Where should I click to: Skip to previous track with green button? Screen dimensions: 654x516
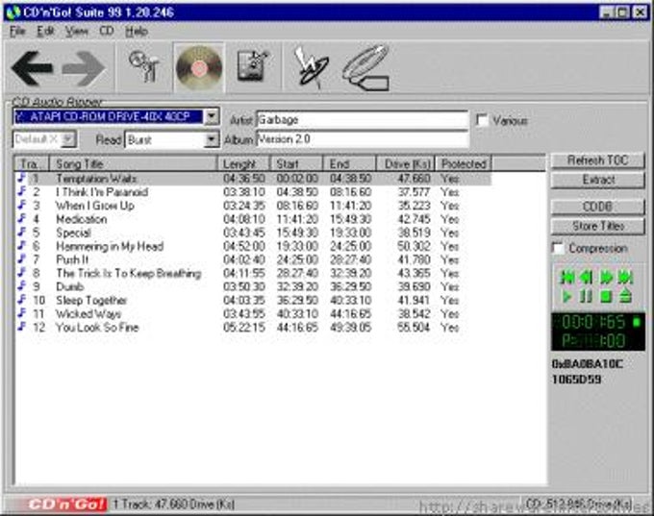tap(567, 277)
